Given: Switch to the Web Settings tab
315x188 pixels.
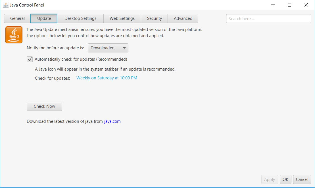Looking at the screenshot, I should click(x=122, y=18).
